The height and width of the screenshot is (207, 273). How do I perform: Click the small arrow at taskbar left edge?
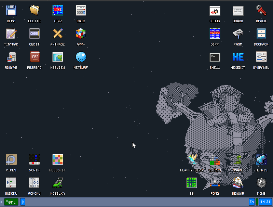pos(1,202)
